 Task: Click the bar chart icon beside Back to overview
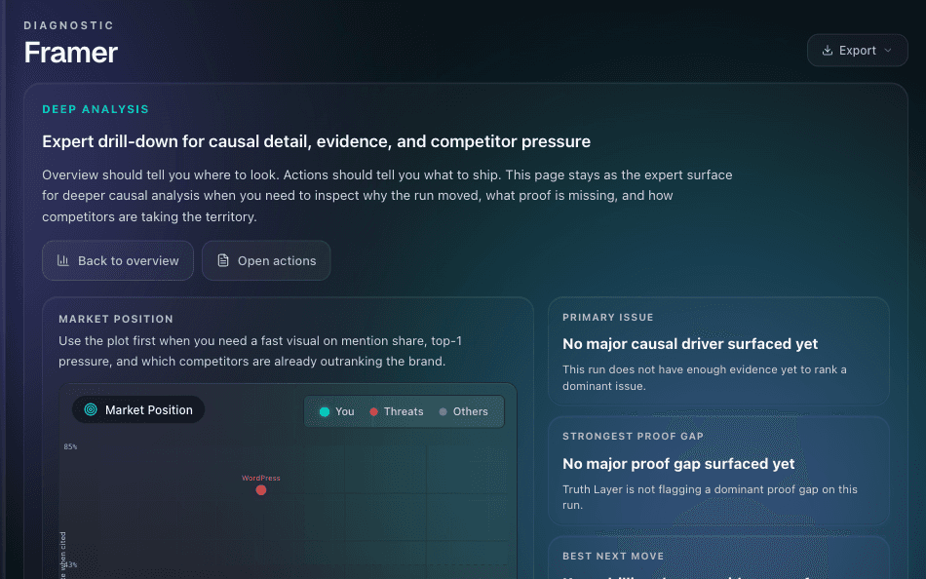coord(63,261)
